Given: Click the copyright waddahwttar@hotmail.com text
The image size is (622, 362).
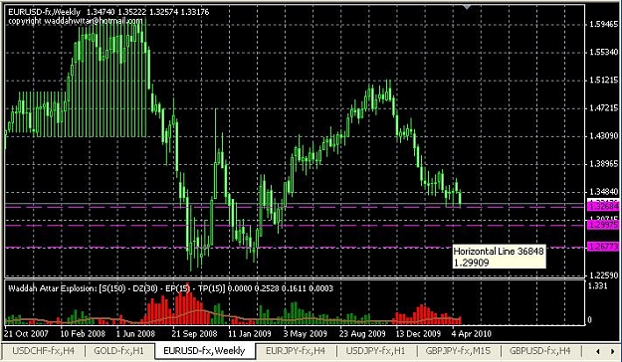Looking at the screenshot, I should pos(75,21).
